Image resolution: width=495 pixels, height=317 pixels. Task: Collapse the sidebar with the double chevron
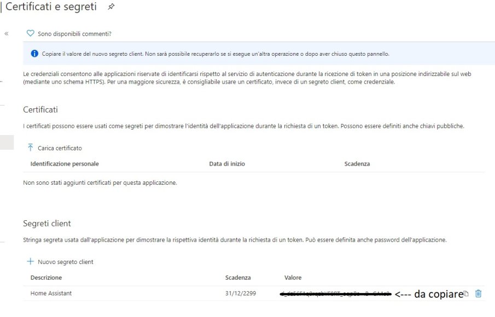(x=7, y=34)
